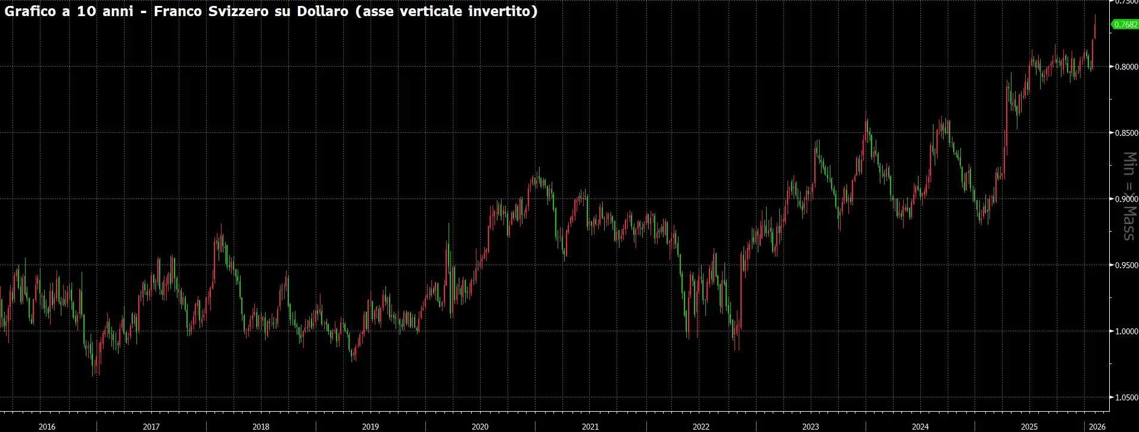Click the 0.8500 price axis label
Viewport: 1139px width, 432px height.
point(1126,133)
